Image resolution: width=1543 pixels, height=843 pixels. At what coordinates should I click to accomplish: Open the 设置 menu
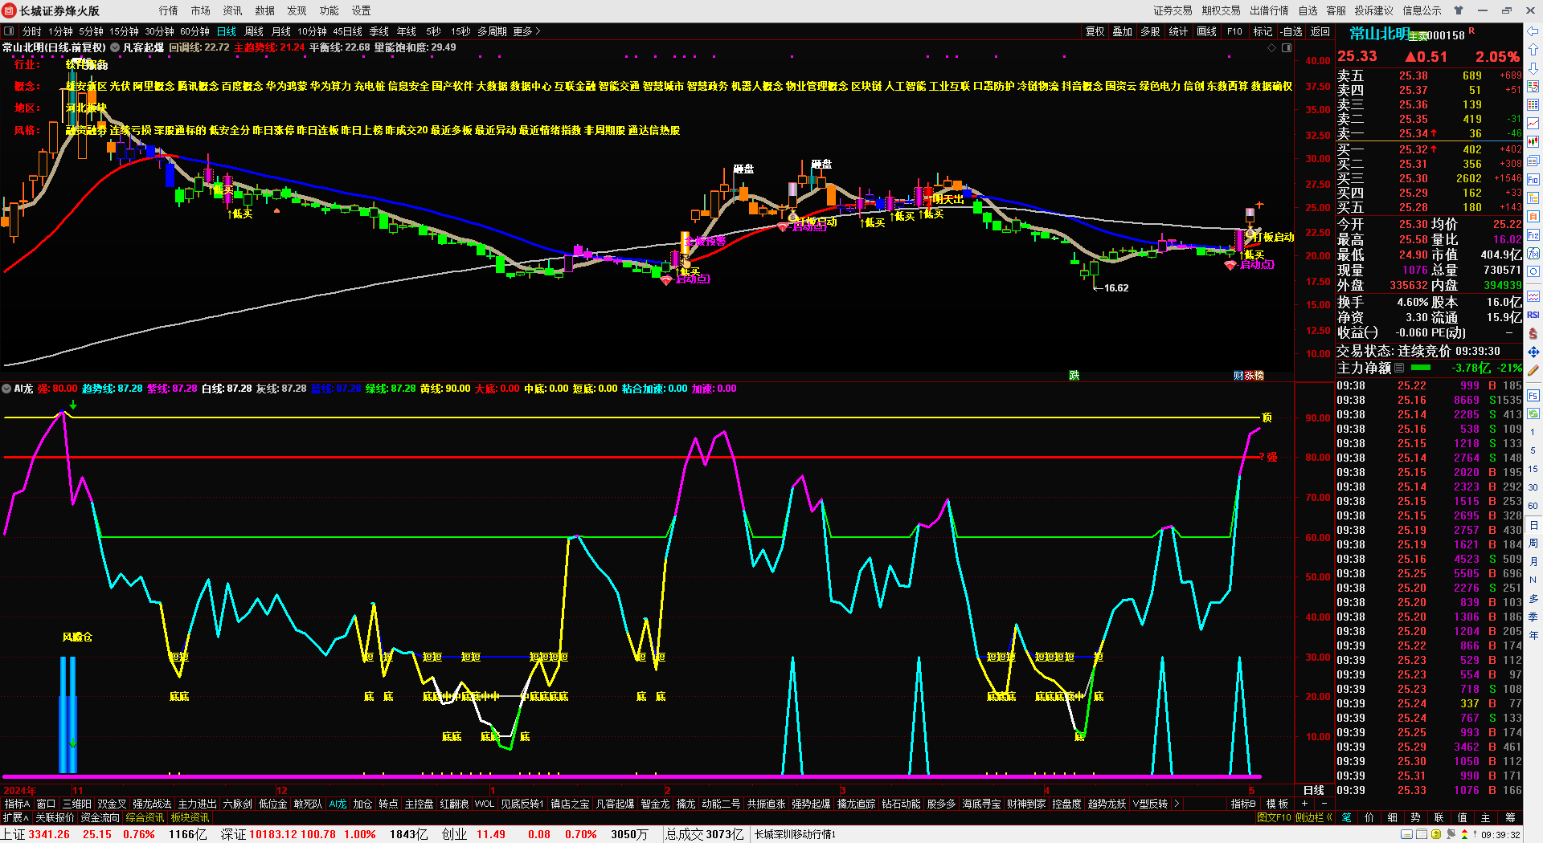pos(362,10)
